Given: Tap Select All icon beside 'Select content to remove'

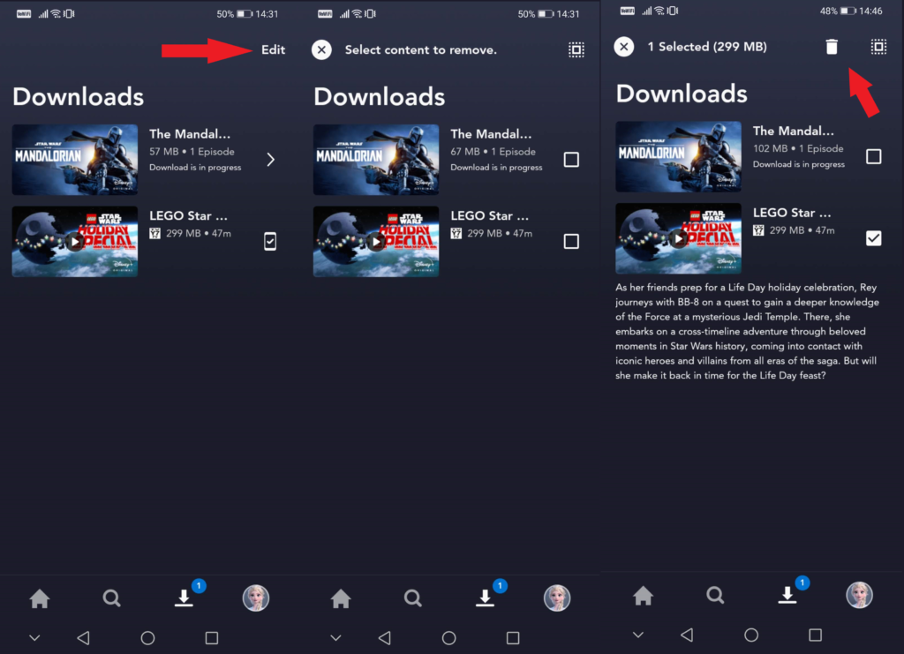Looking at the screenshot, I should coord(576,50).
